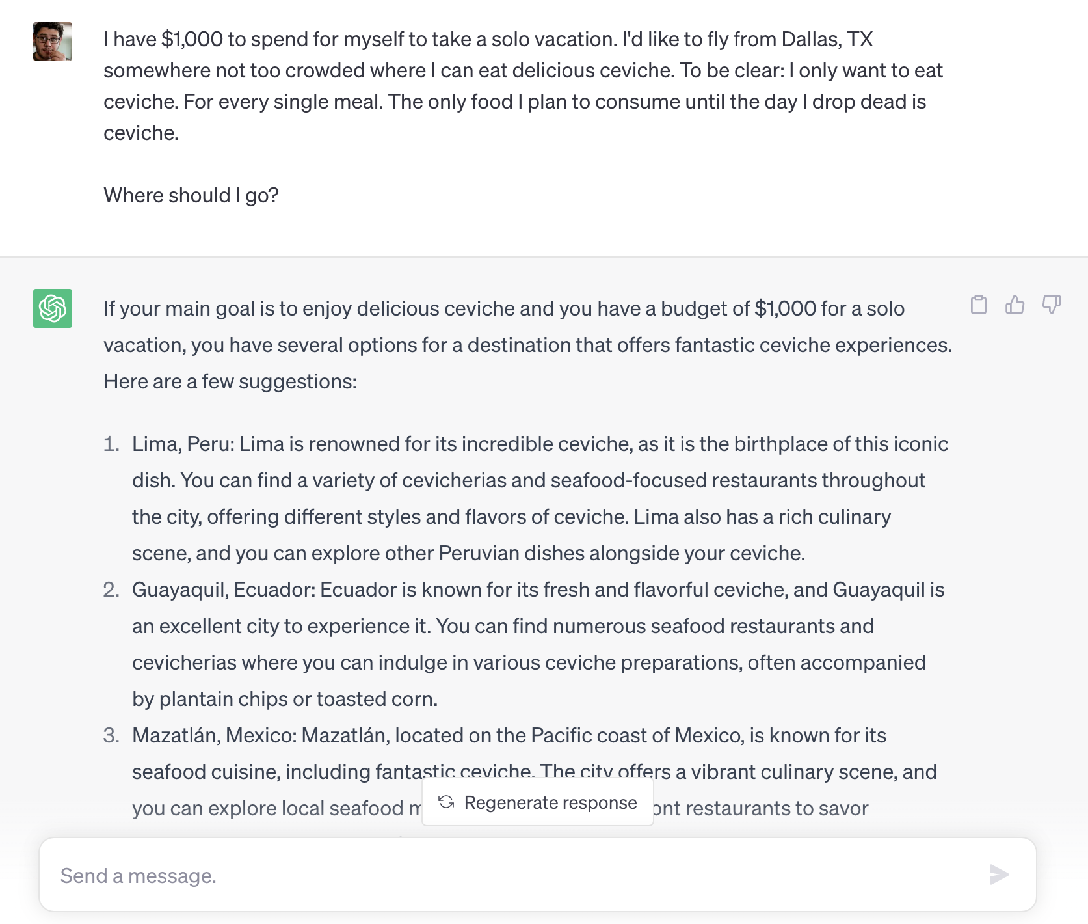Click the assistant's opening paragraph about budget
The height and width of the screenshot is (924, 1088).
pos(527,345)
